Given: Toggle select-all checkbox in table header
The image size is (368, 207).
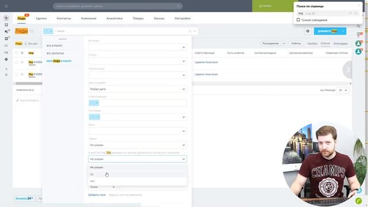Looking at the screenshot, I should point(17,53).
